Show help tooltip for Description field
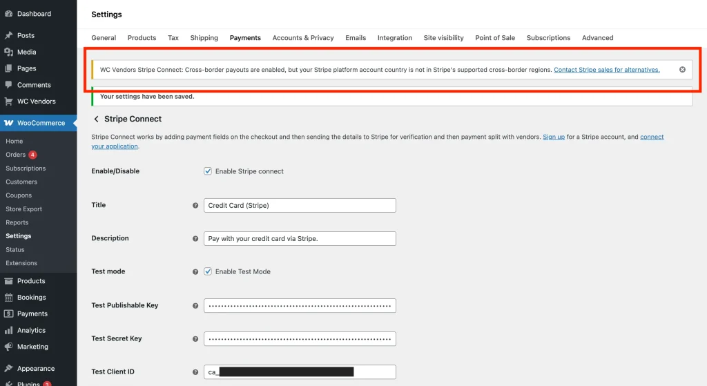 (195, 238)
